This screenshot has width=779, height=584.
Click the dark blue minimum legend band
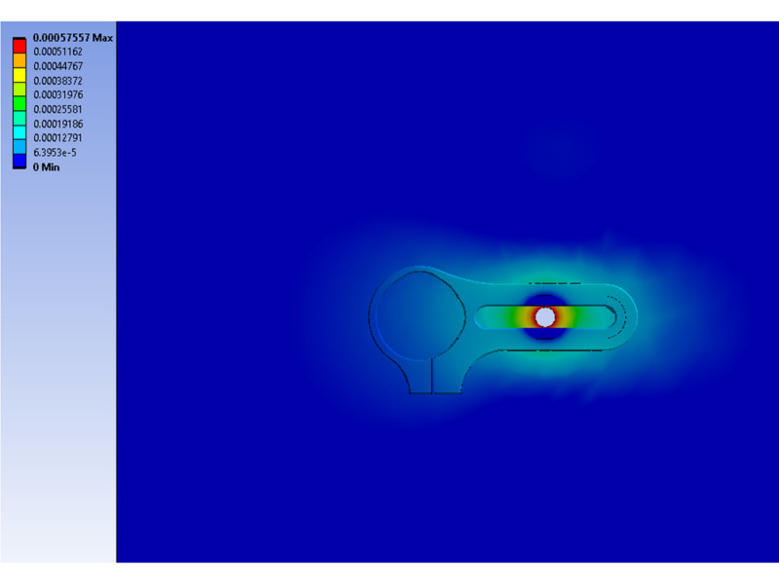pos(19,162)
